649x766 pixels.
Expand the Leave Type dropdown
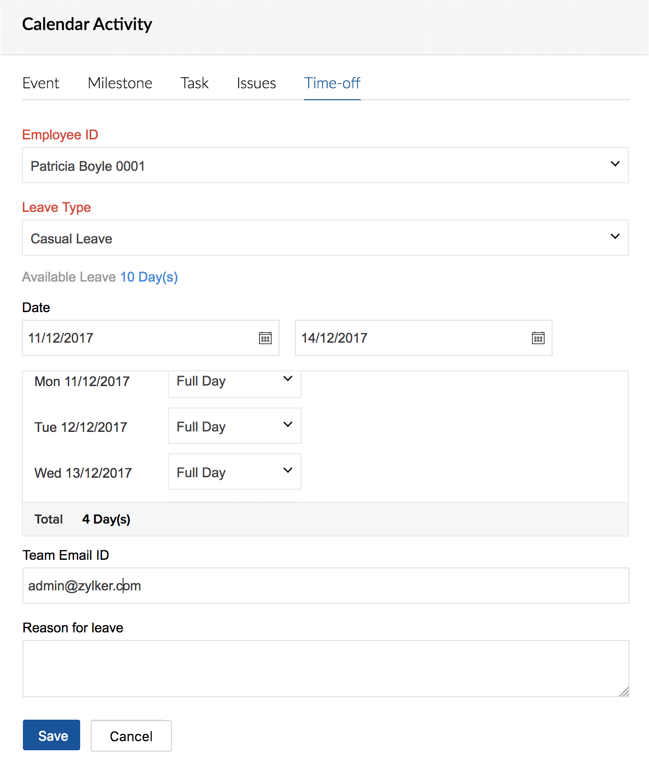325,238
